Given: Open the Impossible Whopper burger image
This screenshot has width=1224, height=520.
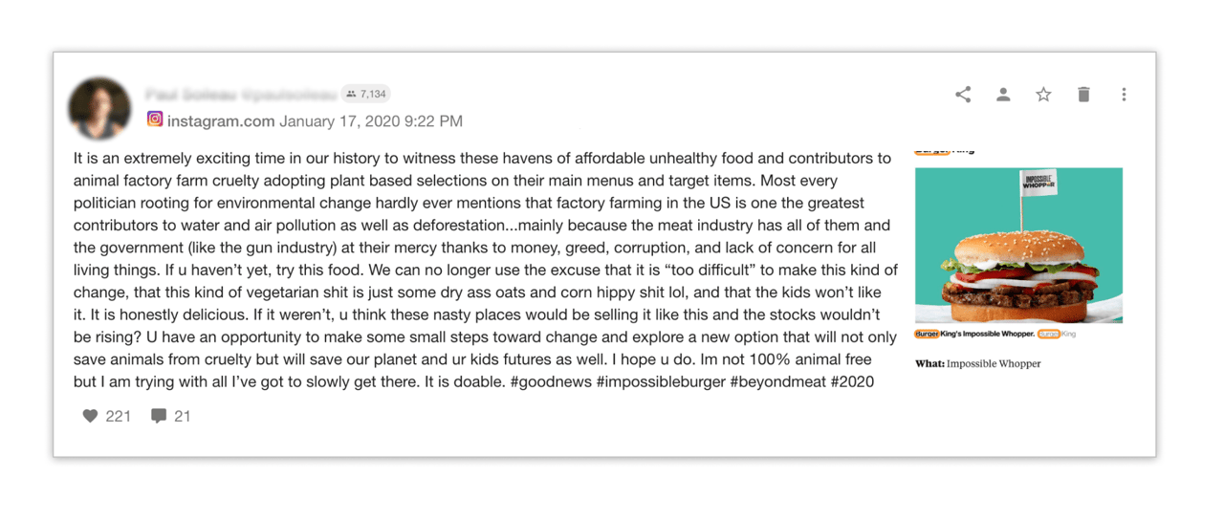Looking at the screenshot, I should point(1018,246).
